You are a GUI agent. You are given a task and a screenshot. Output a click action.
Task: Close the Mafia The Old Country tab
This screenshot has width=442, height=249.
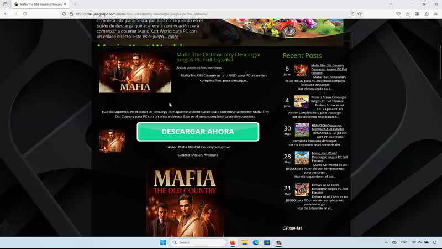point(65,4)
